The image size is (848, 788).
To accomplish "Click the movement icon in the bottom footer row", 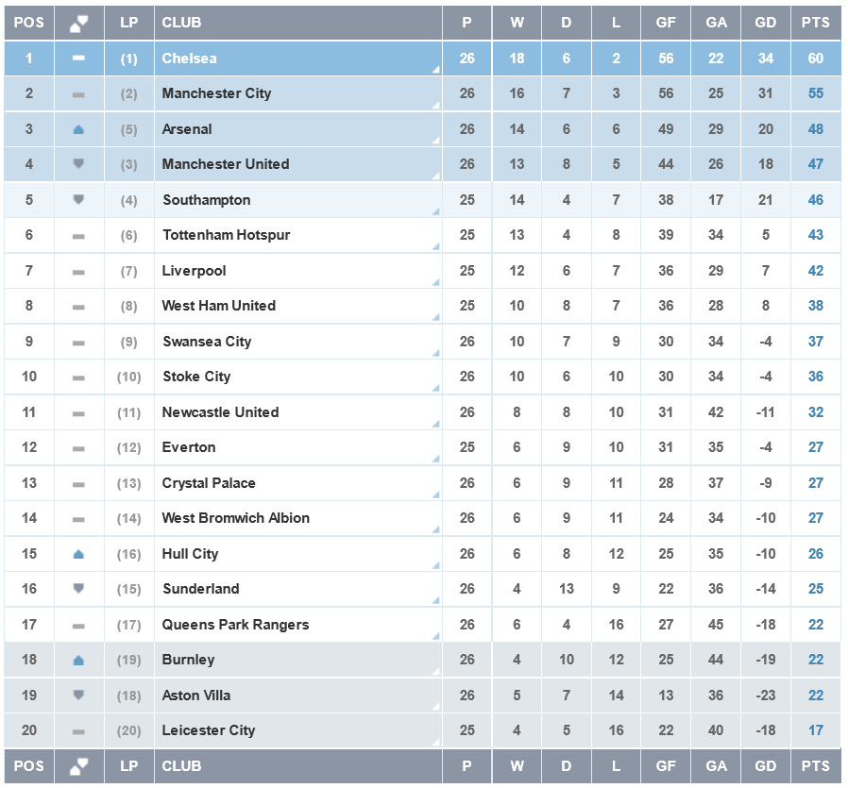I will 78,766.
